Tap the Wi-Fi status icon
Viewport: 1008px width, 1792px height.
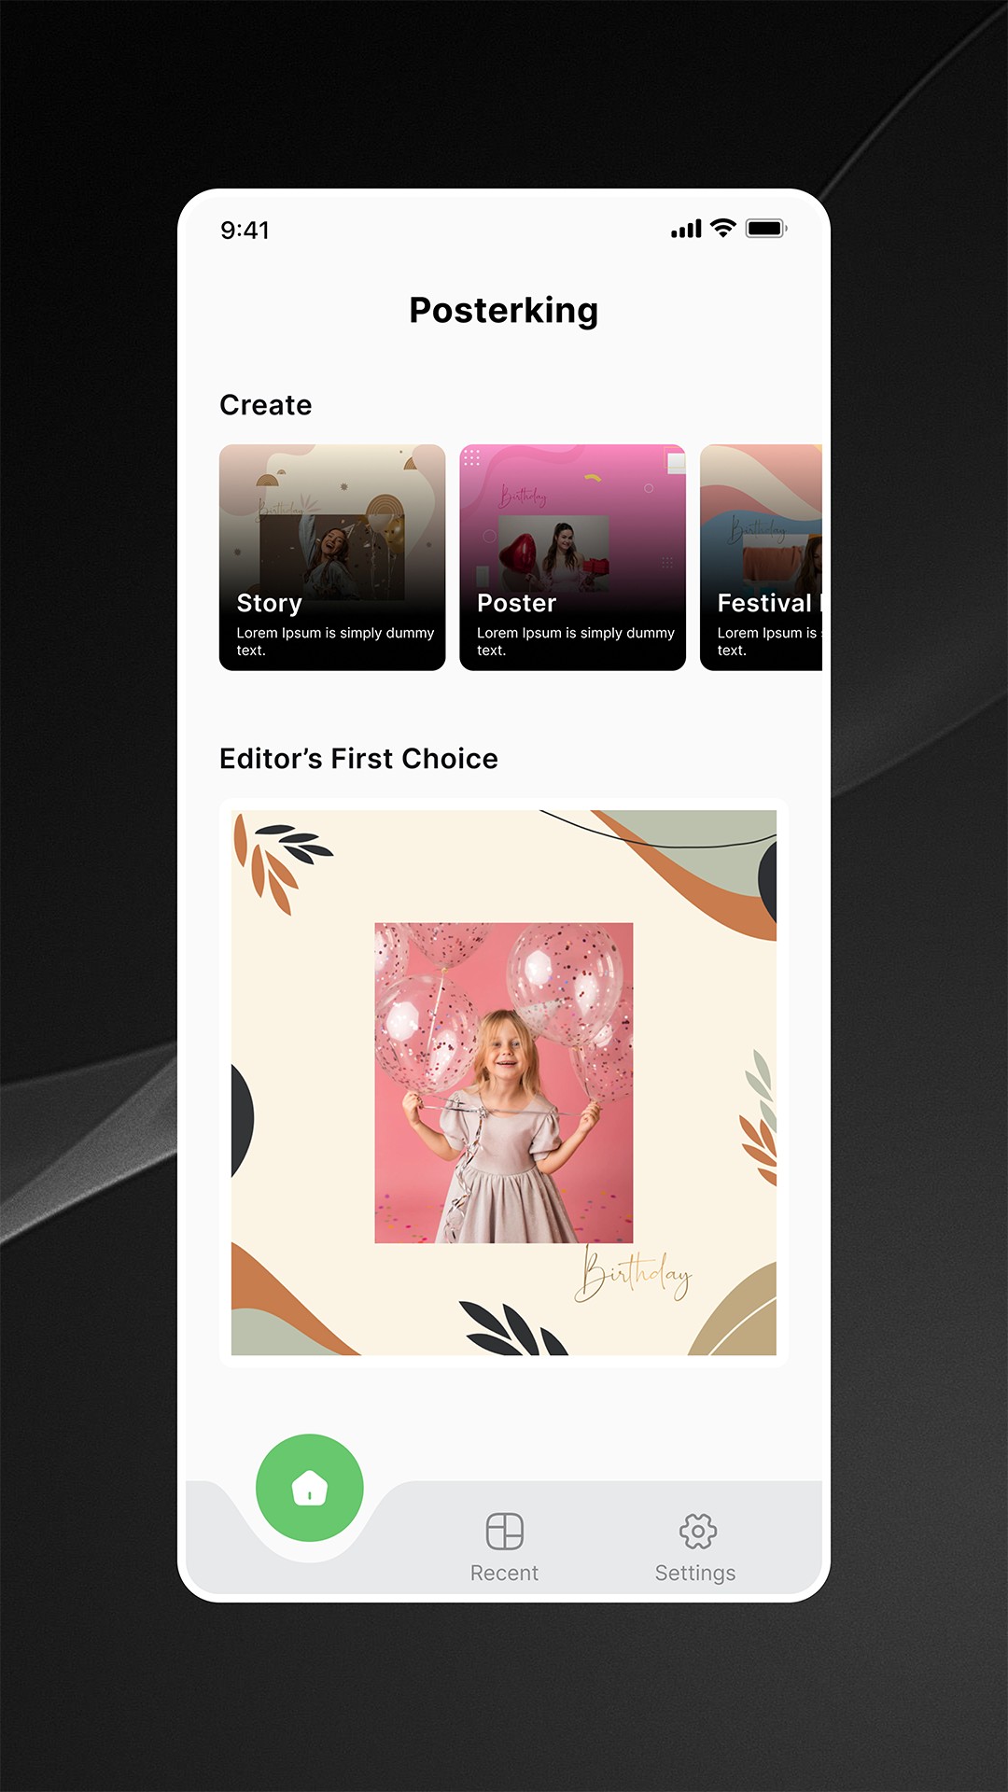point(723,228)
